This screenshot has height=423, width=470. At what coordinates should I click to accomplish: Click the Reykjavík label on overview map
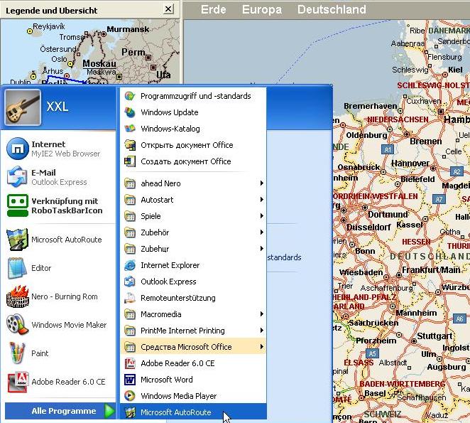[49, 26]
